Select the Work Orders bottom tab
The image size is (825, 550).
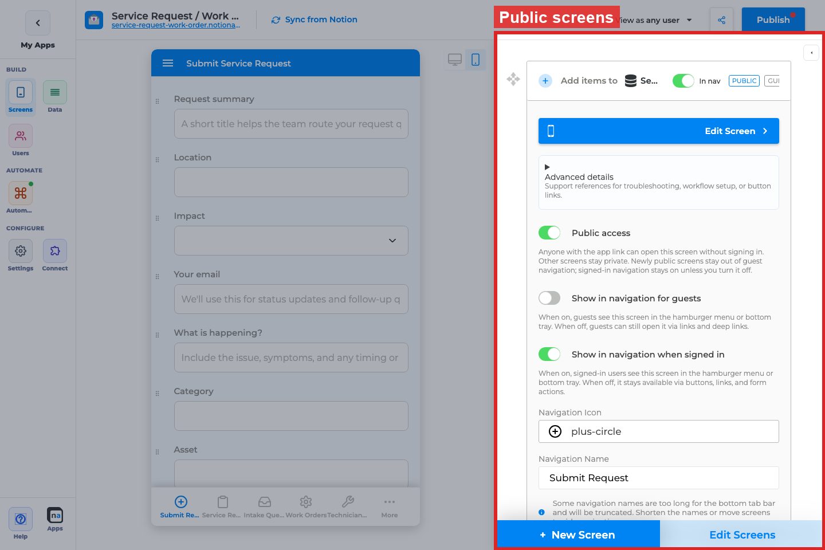(x=306, y=507)
